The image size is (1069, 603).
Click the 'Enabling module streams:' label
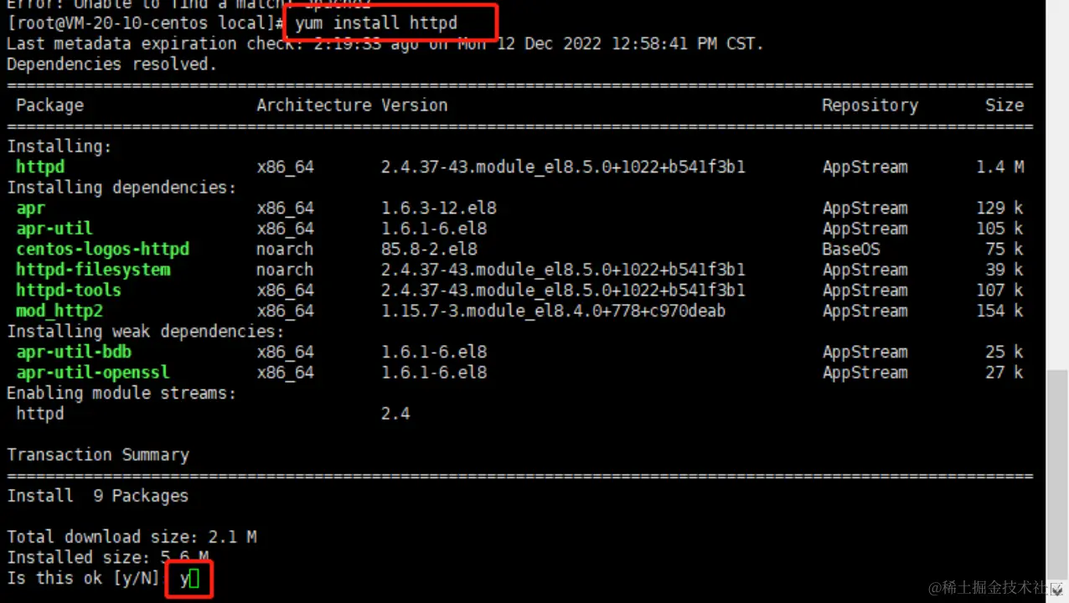[x=121, y=393]
